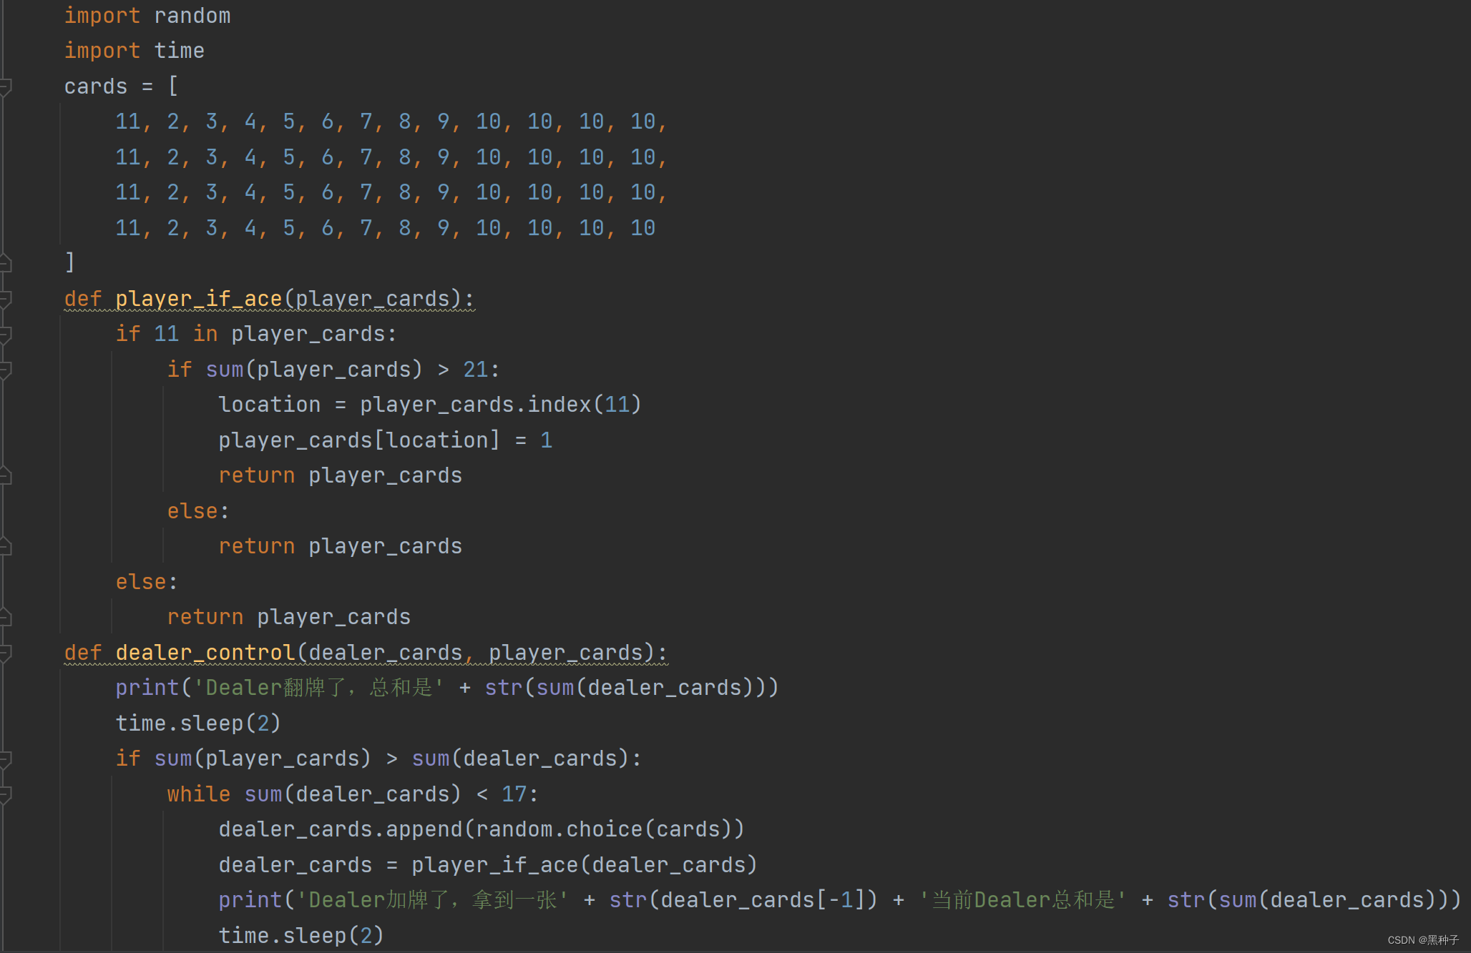Image resolution: width=1471 pixels, height=953 pixels.
Task: Fold the 'if sum(player_cards) > 21' block
Action: [x=6, y=370]
